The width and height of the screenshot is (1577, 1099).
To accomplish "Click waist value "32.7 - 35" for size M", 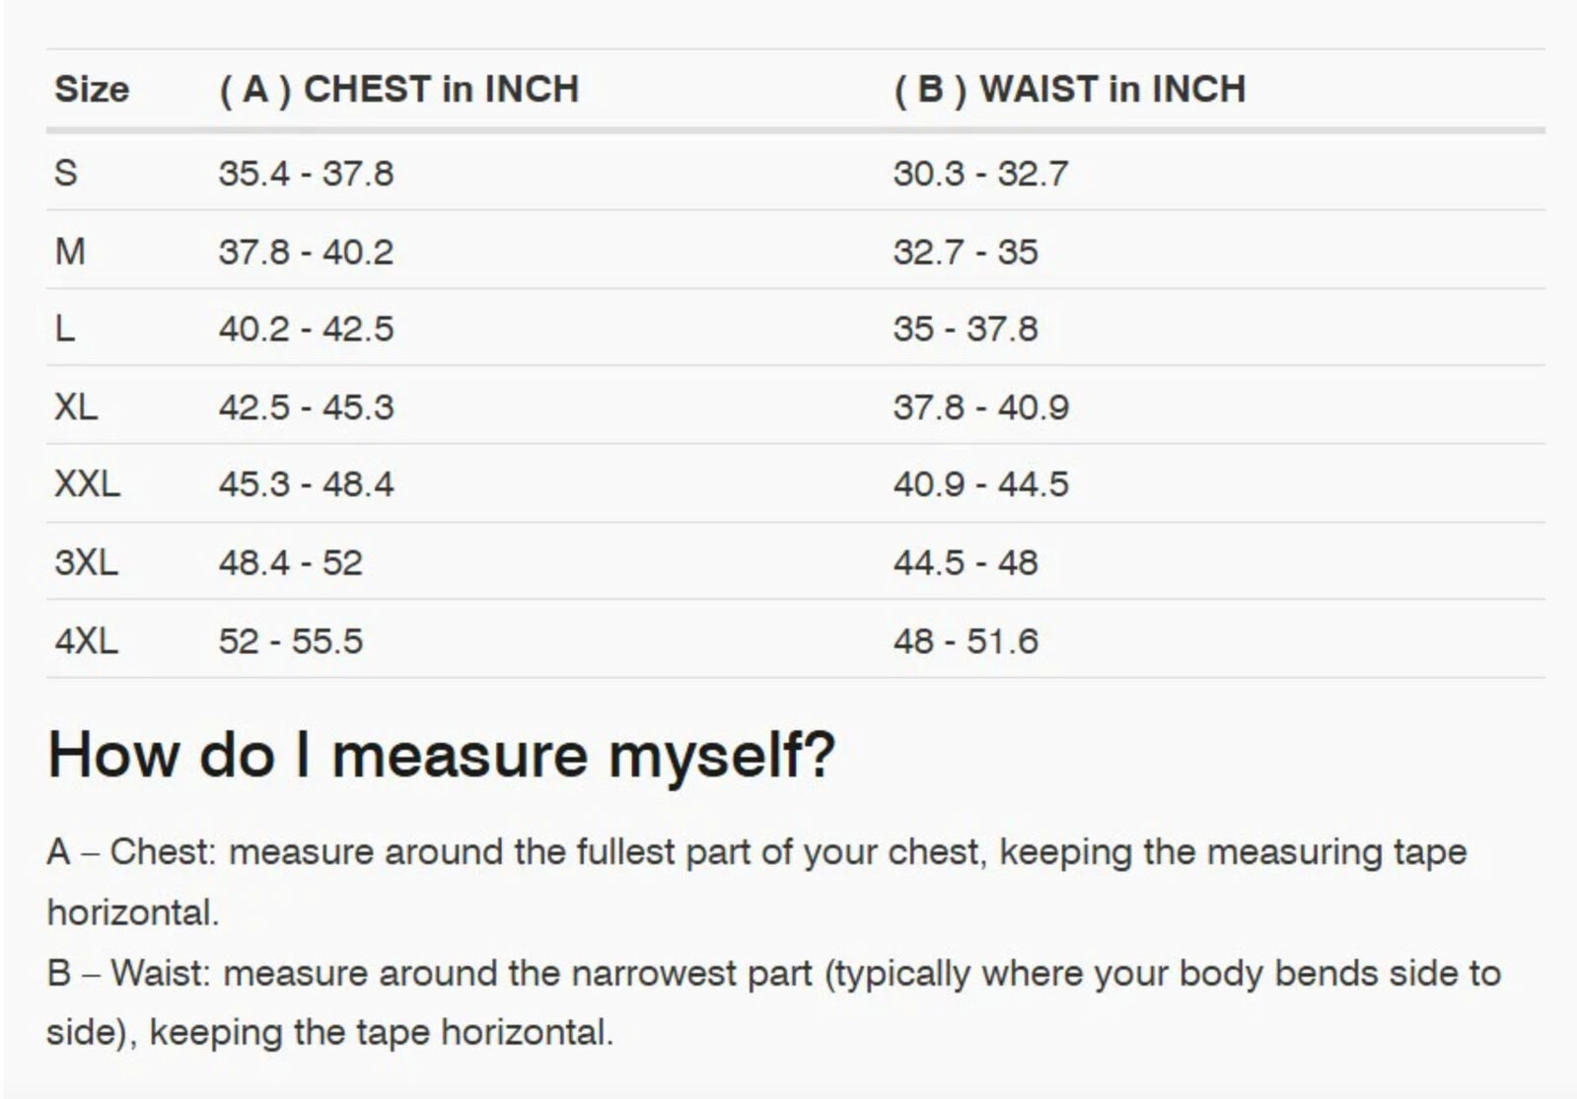I will pos(966,252).
